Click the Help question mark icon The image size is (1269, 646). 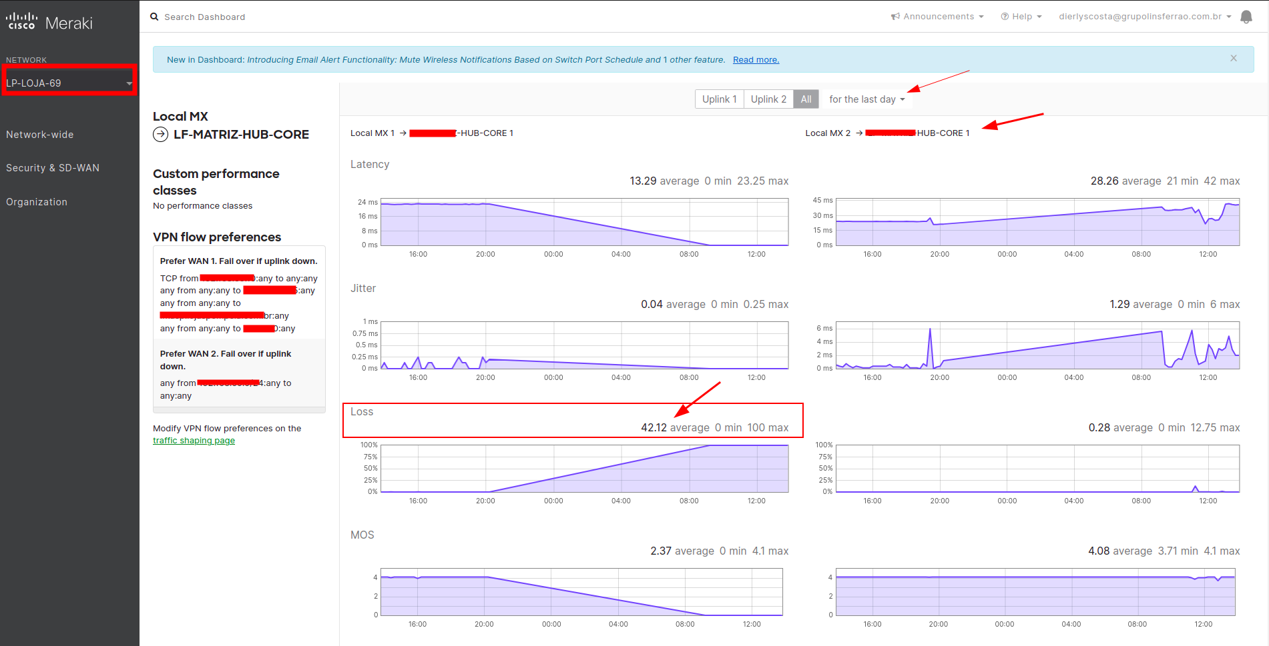(x=1005, y=17)
